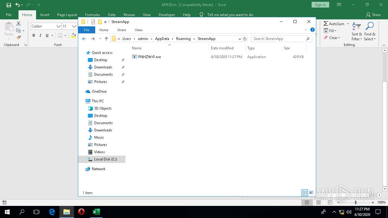Click Tell me what you want to do
Image resolution: width=388 pixels, height=218 pixels.
point(230,15)
